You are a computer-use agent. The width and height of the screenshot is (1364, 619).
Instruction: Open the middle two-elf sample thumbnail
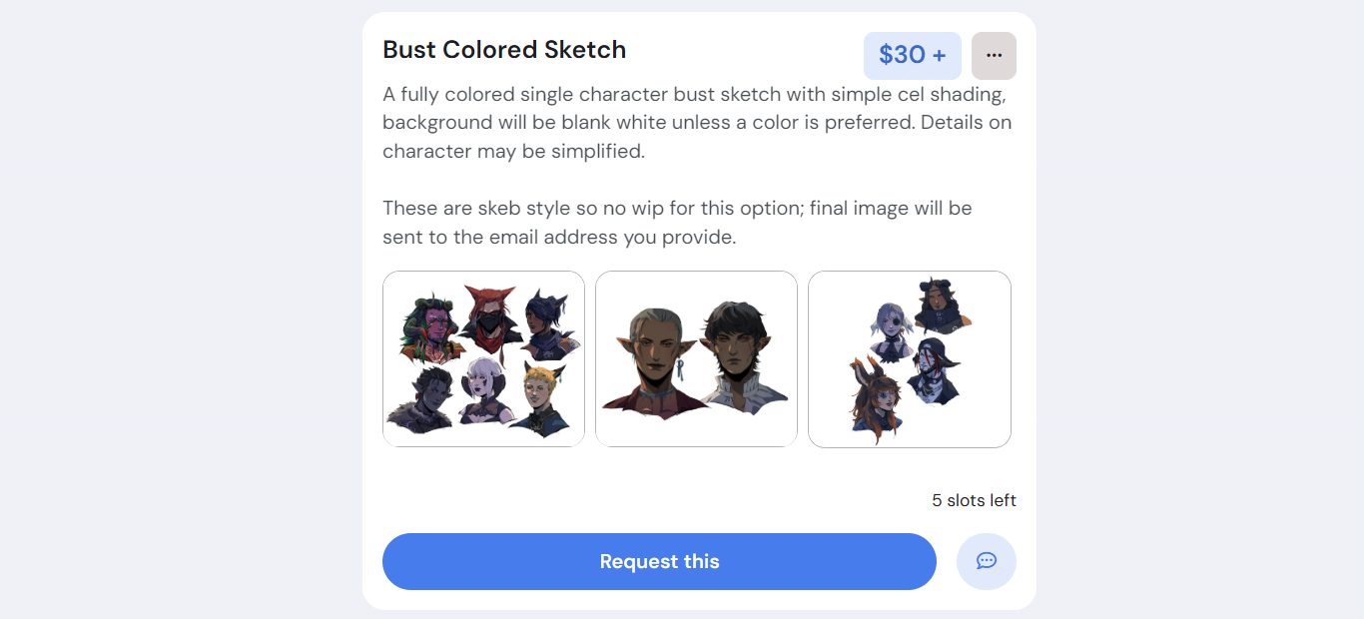click(x=696, y=359)
